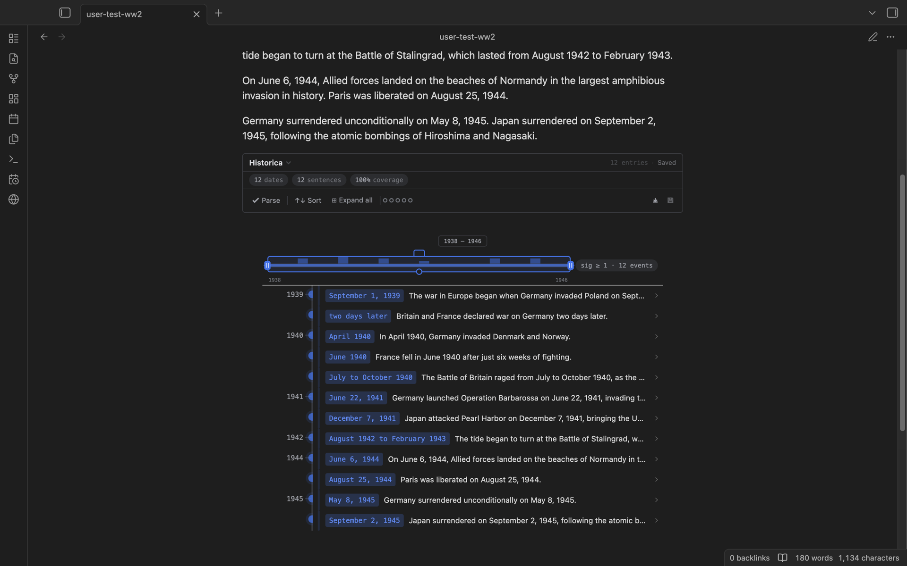
Task: Select the fourth significance filter circle
Action: (x=404, y=200)
